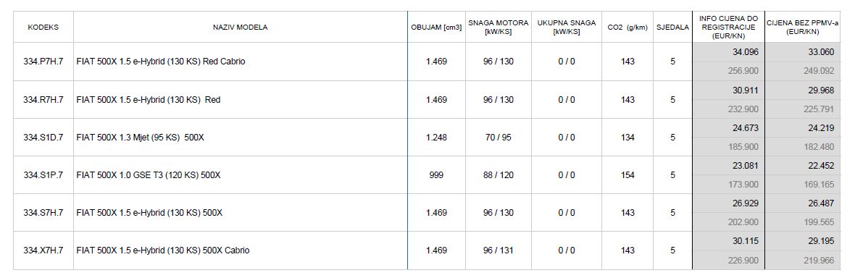Click the SNAGA MOTORA [kW/KS] header
Image resolution: width=855 pixels, height=278 pixels.
(x=499, y=28)
